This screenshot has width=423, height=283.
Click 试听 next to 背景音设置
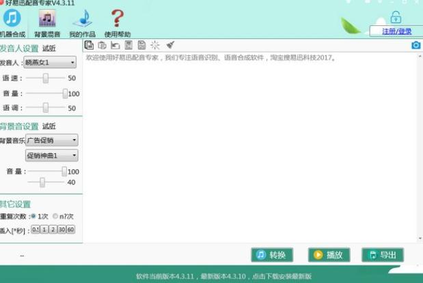pyautogui.click(x=49, y=126)
